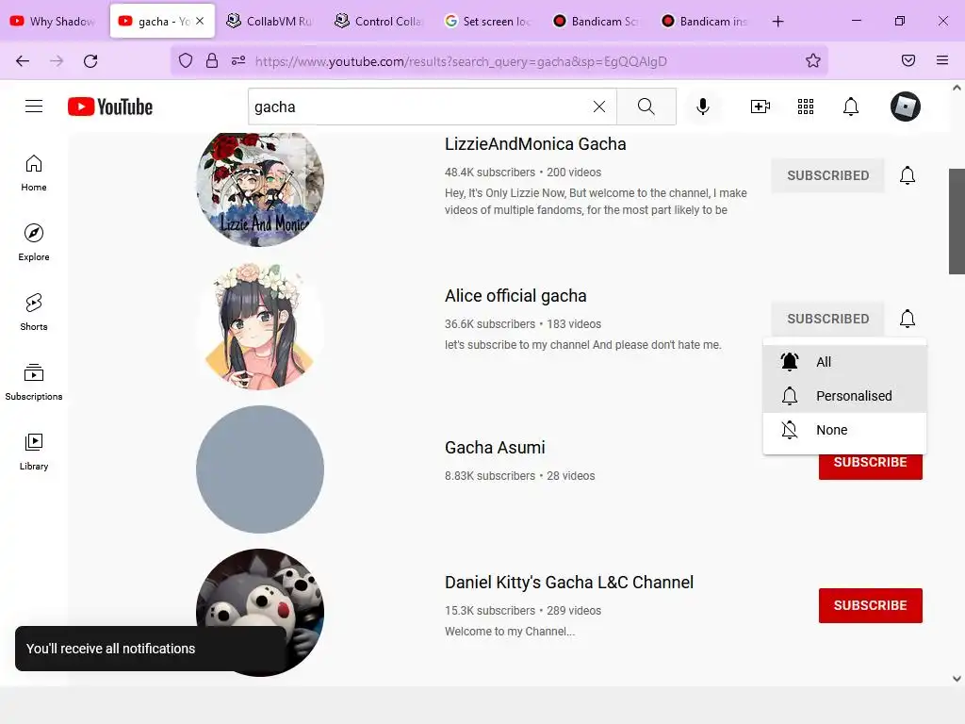Open a new browser tab
The image size is (965, 724).
tap(777, 22)
